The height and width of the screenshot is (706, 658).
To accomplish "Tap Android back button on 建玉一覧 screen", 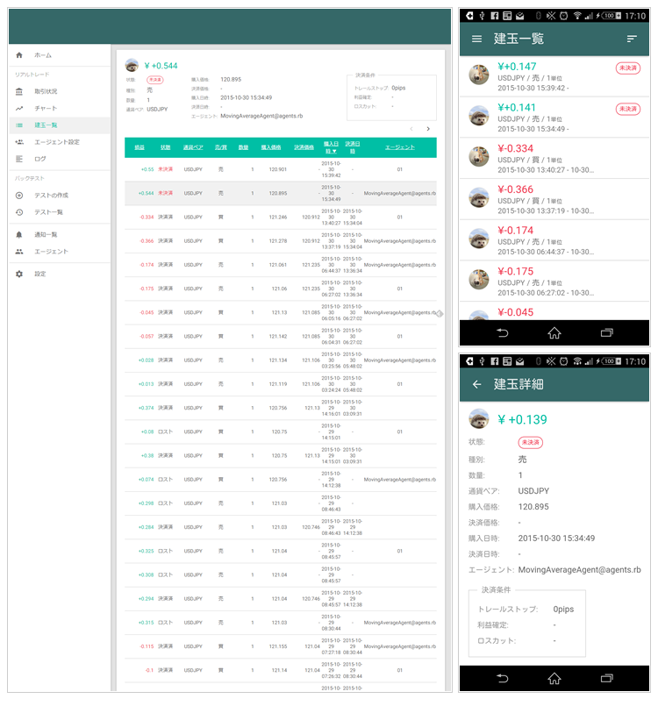I will tap(502, 333).
